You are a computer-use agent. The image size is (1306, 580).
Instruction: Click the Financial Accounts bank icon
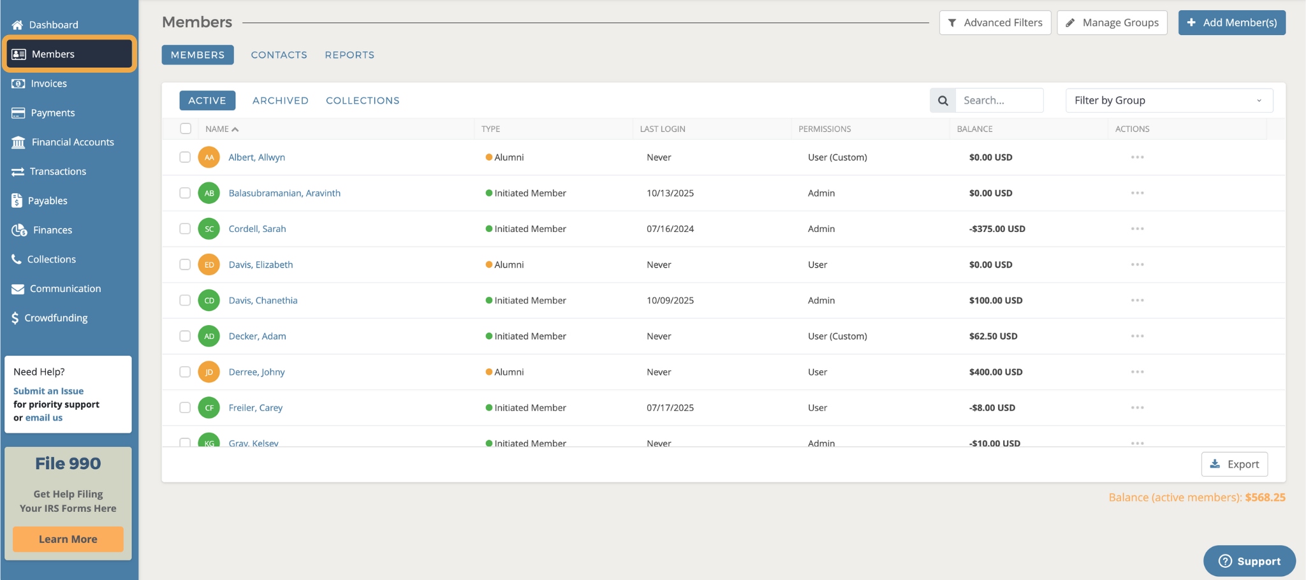pos(17,141)
